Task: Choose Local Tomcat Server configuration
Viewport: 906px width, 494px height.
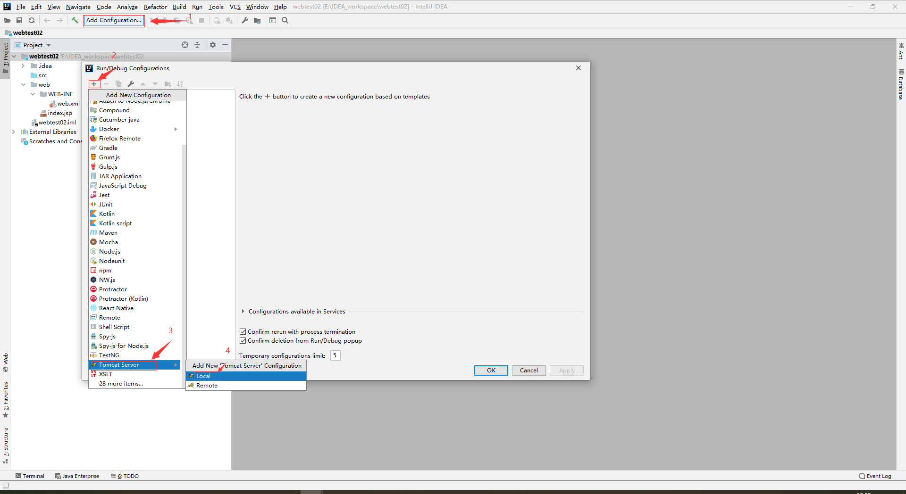Action: (x=246, y=376)
